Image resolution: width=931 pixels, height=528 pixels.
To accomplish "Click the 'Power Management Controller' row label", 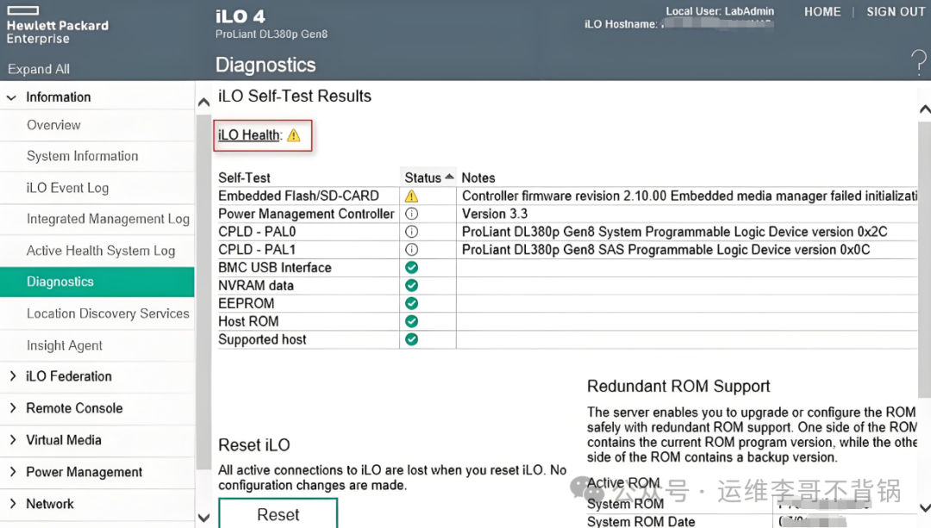I will coord(306,214).
